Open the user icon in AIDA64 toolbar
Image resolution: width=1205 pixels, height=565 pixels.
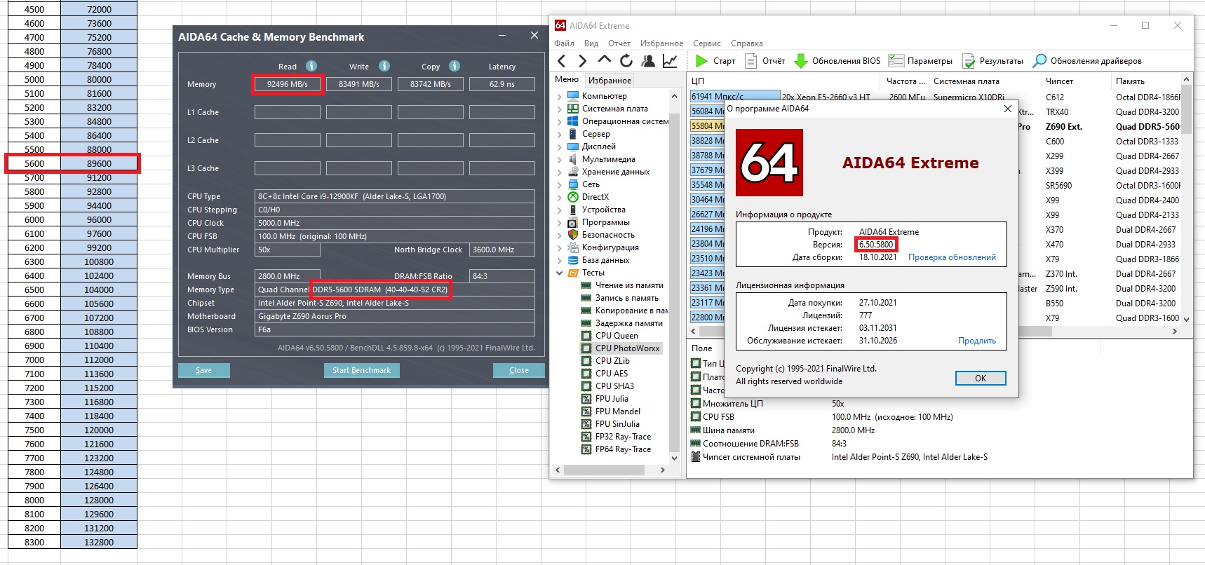click(x=648, y=61)
